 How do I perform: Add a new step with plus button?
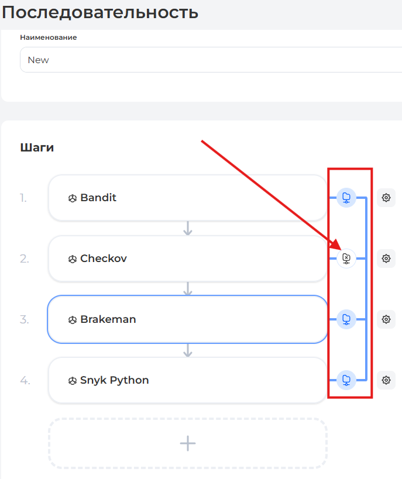coord(187,443)
